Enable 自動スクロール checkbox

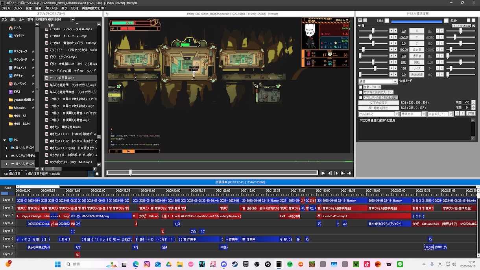pos(361,87)
